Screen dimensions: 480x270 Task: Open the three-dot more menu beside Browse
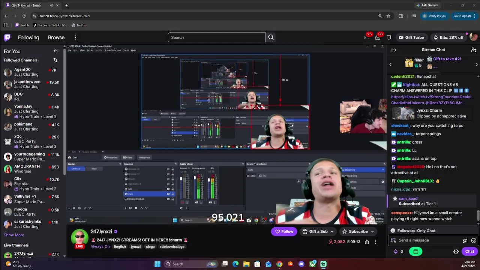coord(75,37)
